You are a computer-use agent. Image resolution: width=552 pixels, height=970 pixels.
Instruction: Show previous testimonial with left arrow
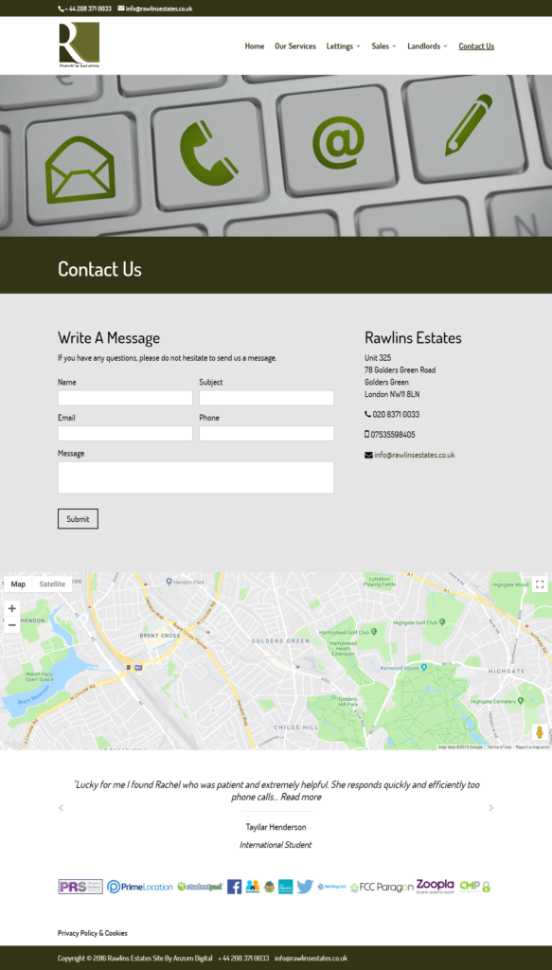coord(61,808)
